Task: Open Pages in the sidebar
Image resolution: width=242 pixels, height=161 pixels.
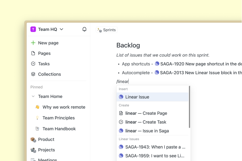Action: (44, 53)
